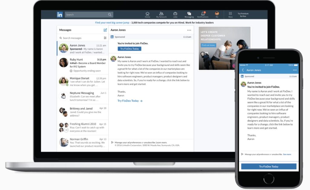310x190 pixels.
Task: Tap ad choices triangle icon on phone
Action: (242, 154)
